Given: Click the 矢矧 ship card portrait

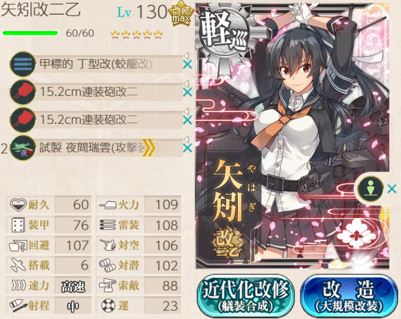Looking at the screenshot, I should pyautogui.click(x=292, y=136).
